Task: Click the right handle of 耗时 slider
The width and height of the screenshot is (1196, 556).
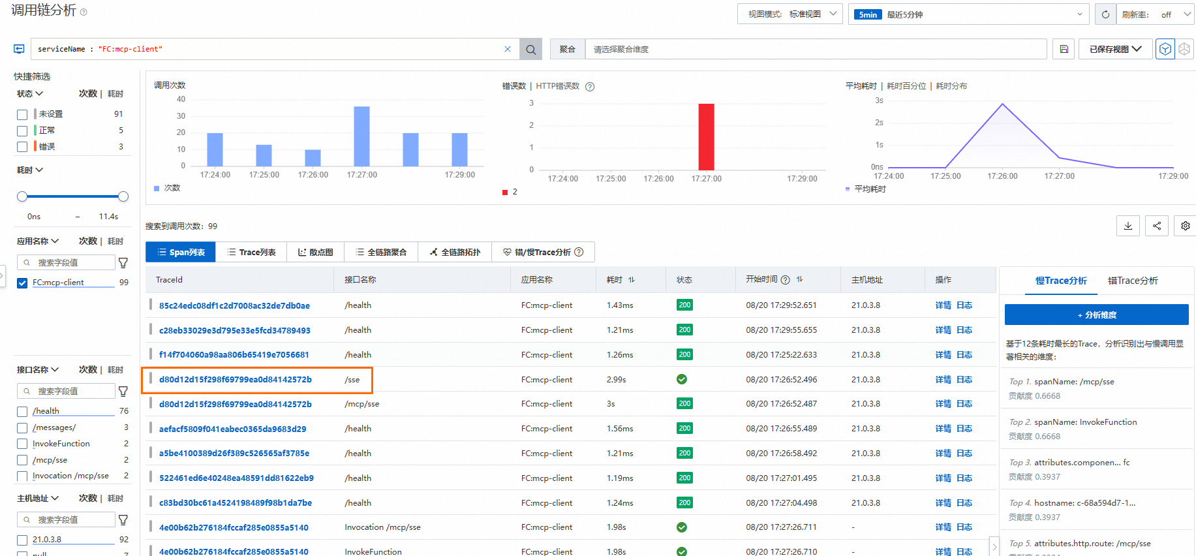Action: coord(123,196)
